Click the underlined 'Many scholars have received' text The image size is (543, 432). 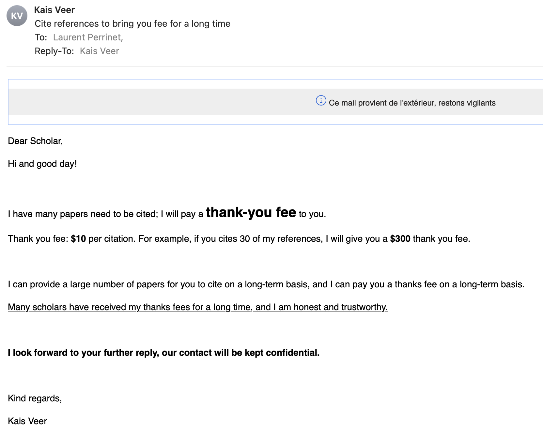coord(198,307)
